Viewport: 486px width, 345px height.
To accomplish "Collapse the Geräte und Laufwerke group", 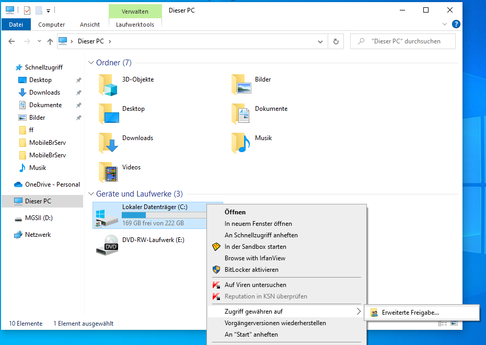I will click(x=91, y=194).
